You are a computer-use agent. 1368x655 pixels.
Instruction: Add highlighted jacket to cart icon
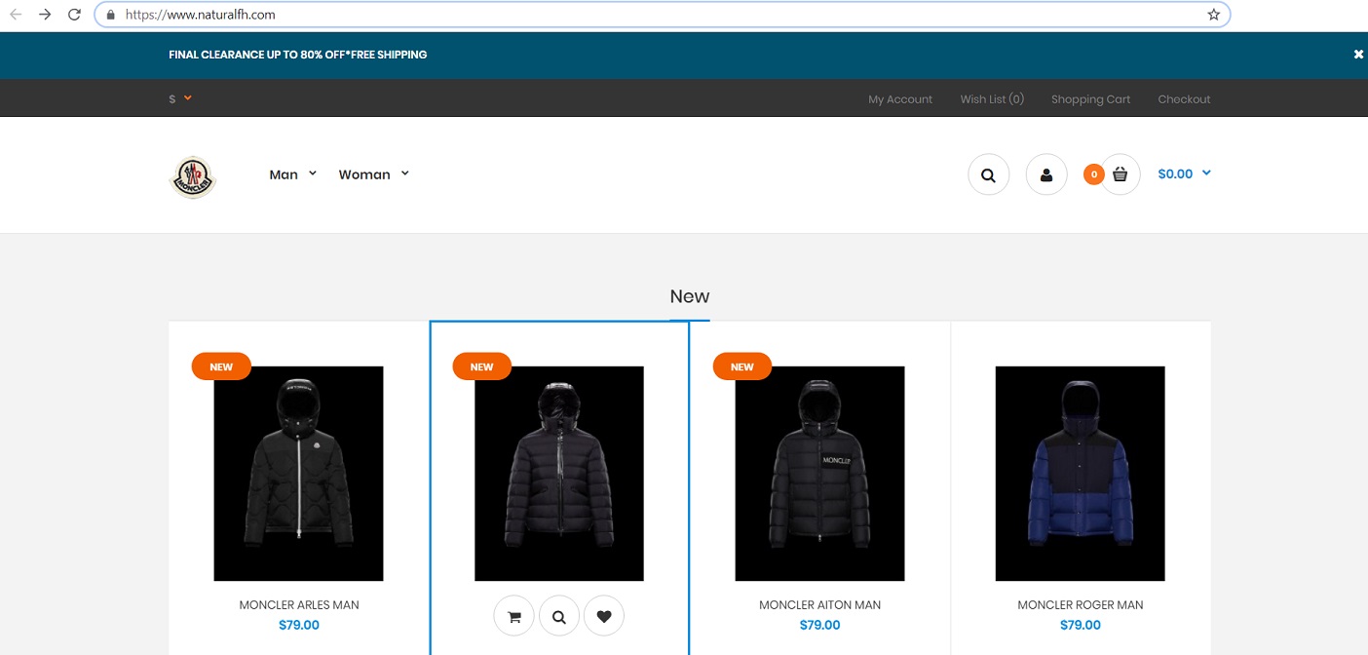click(514, 616)
